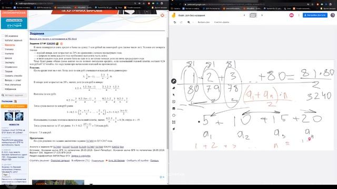Start a Meet call from Jamboard
337x189 pixels.
click(291, 15)
